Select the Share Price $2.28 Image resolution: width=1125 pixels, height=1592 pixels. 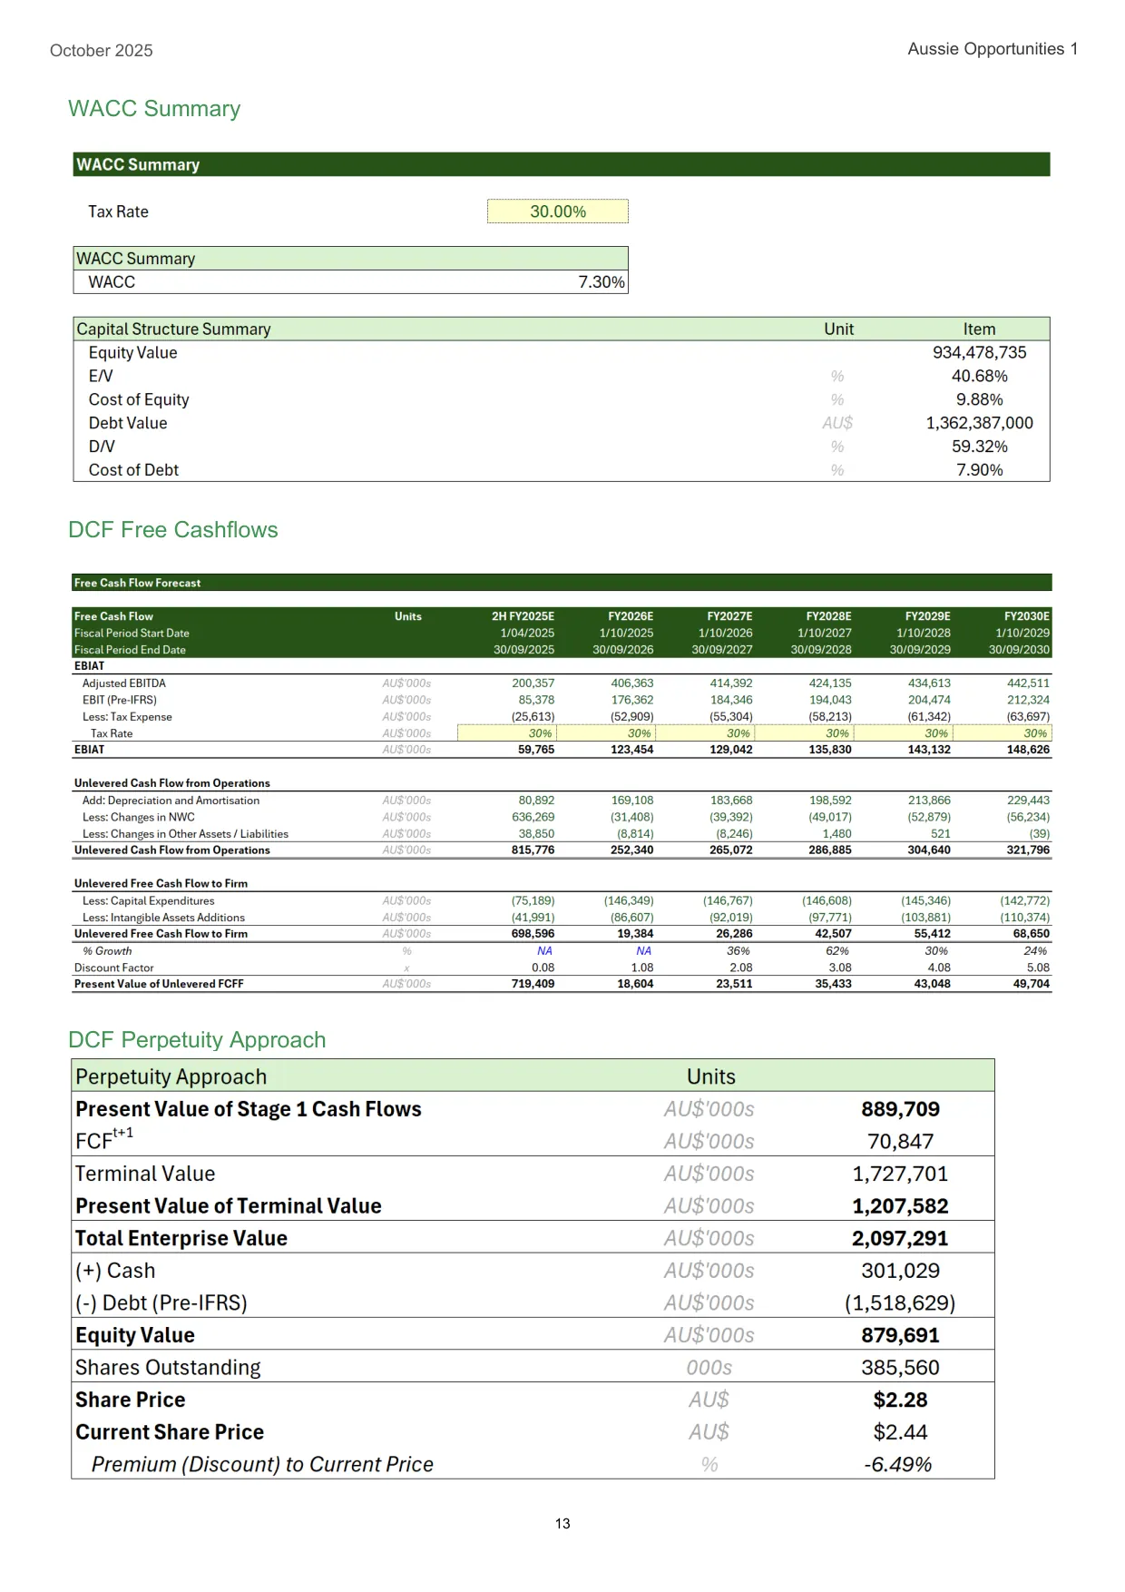point(900,1400)
